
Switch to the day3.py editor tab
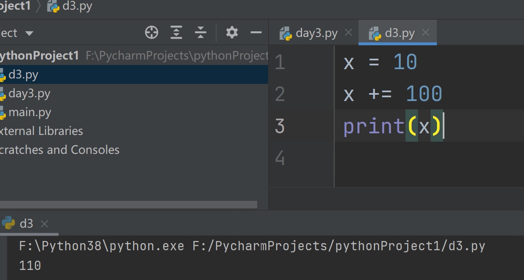316,33
